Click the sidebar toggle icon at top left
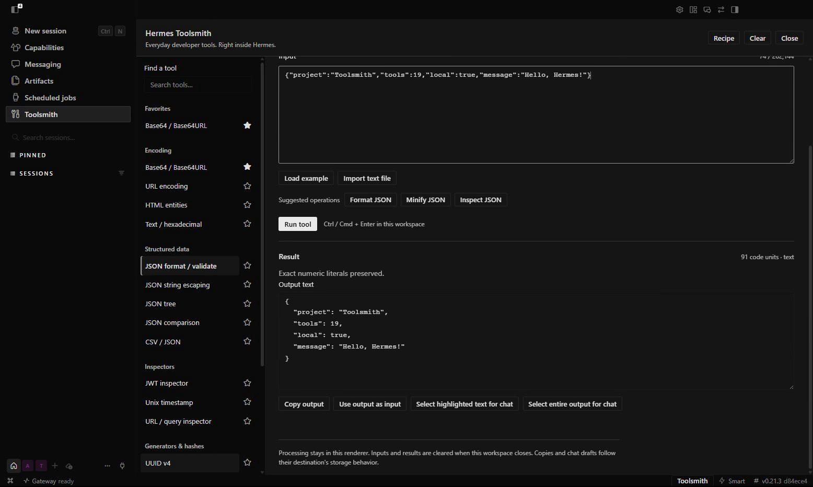The image size is (813, 487). pos(15,9)
